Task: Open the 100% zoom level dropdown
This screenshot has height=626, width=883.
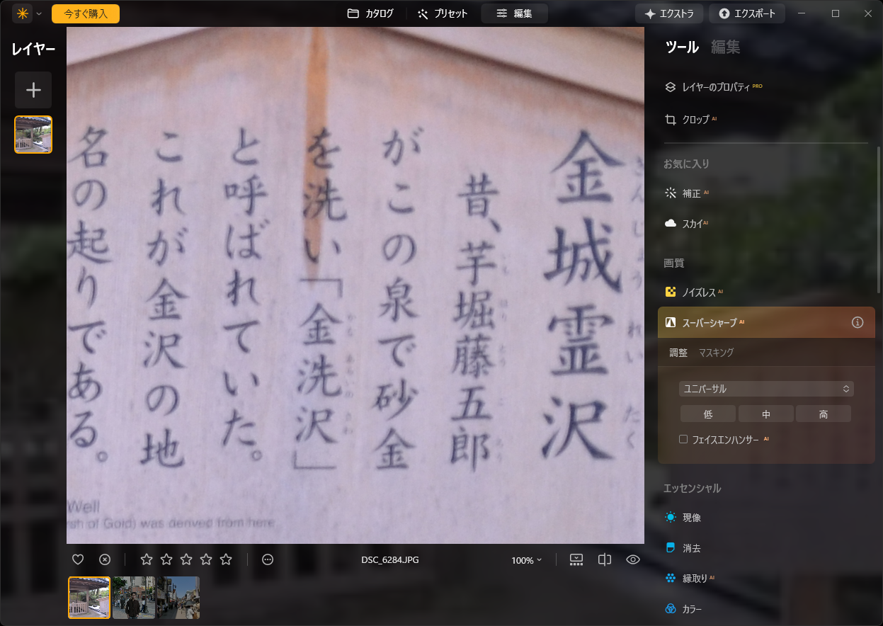Action: point(525,559)
